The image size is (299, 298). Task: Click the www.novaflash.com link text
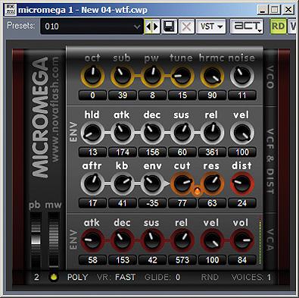[x=55, y=109]
